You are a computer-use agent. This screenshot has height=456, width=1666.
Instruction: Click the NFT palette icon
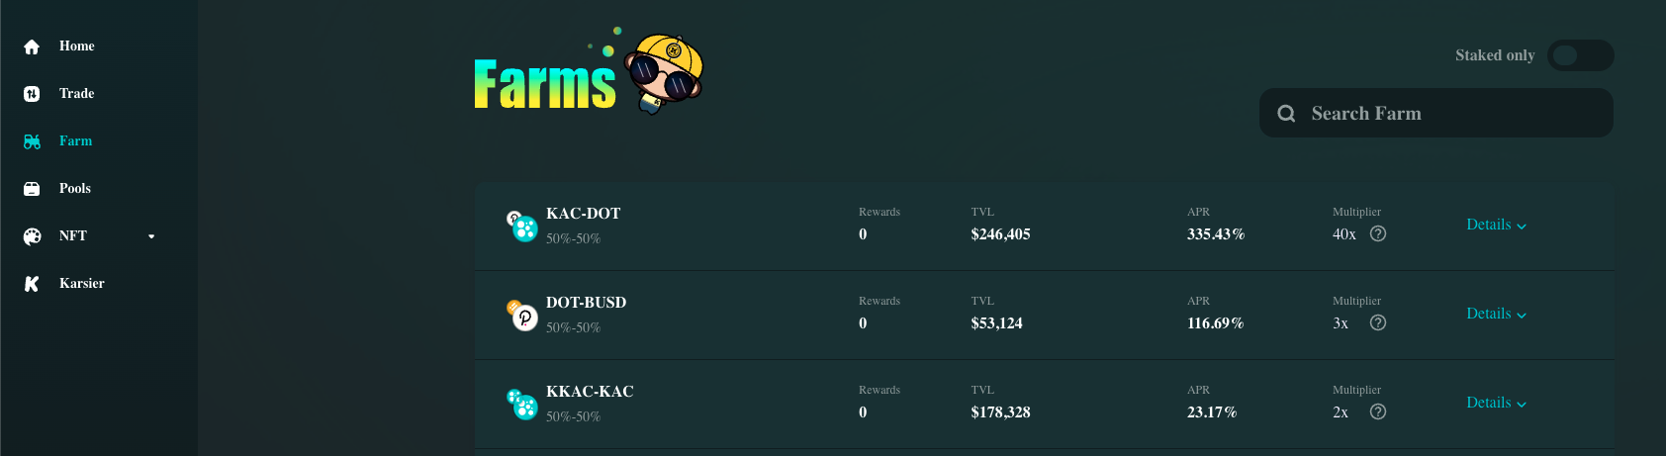pos(32,236)
